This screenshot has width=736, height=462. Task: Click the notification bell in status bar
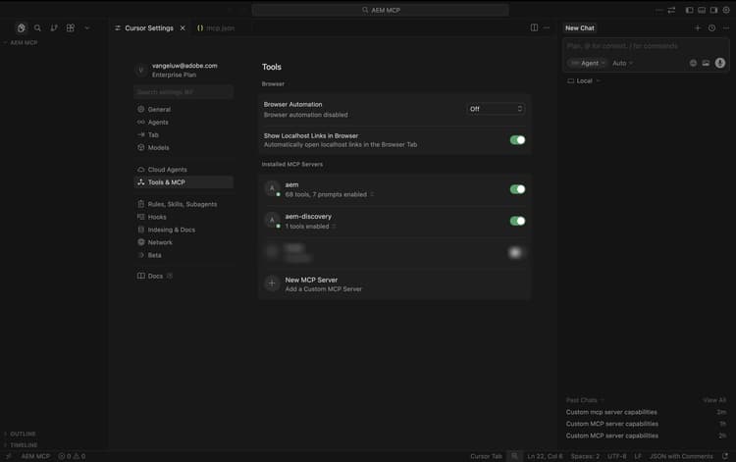pos(725,456)
